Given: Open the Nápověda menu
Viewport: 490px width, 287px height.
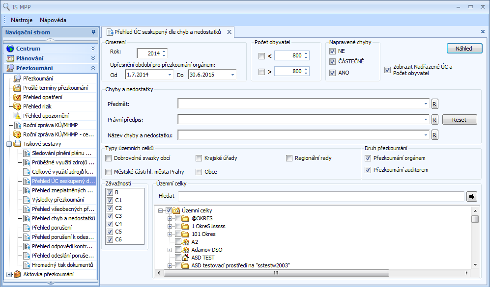Looking at the screenshot, I should point(53,20).
